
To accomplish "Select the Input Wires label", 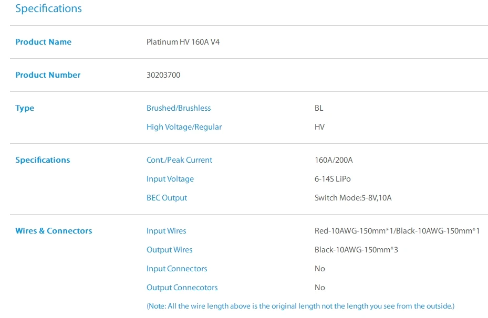I will coord(166,231).
